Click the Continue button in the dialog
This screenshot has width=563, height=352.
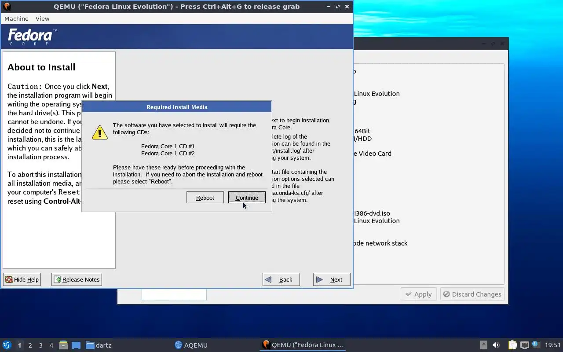click(x=247, y=198)
